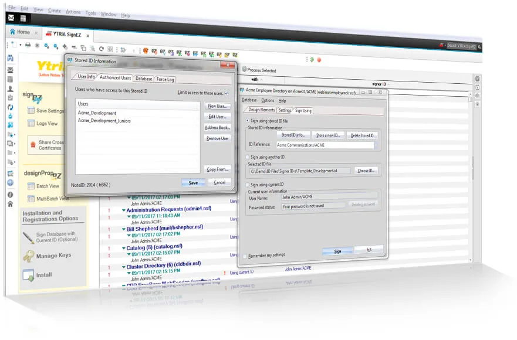
Task: Open the Create menu
Action: pyautogui.click(x=55, y=11)
